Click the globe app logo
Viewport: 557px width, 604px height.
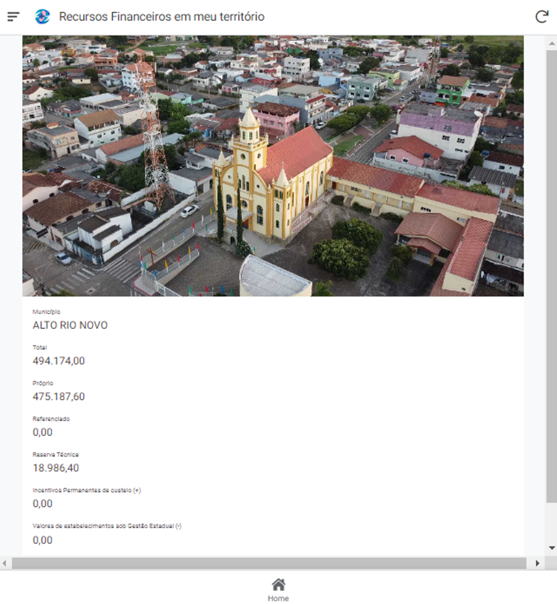point(42,17)
